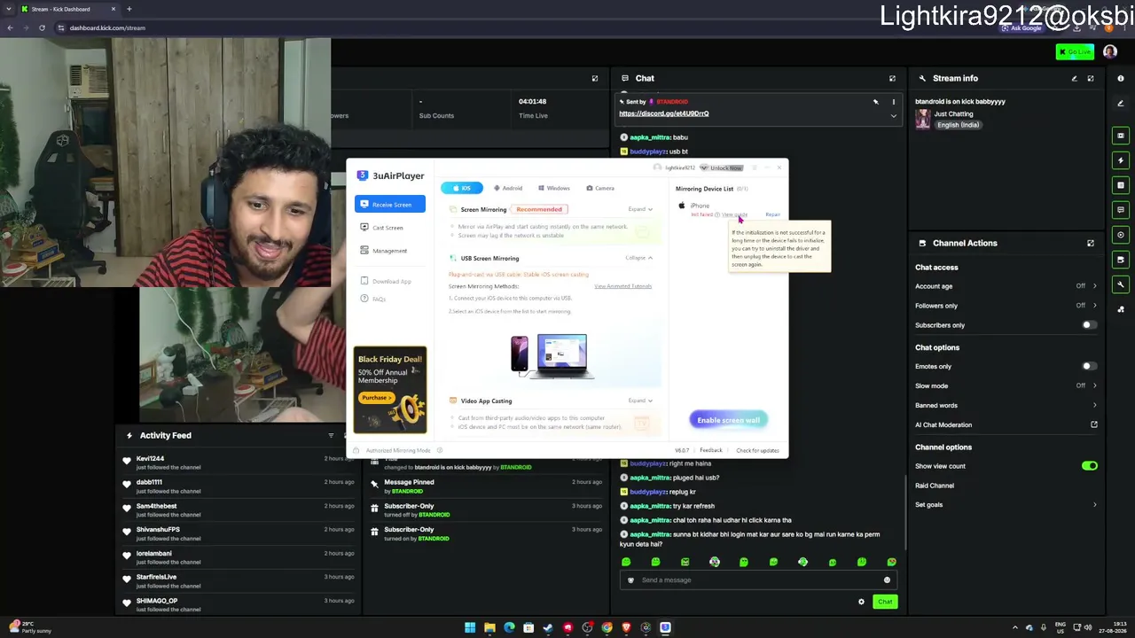Click the green Chat send button
1135x638 pixels.
(885, 602)
